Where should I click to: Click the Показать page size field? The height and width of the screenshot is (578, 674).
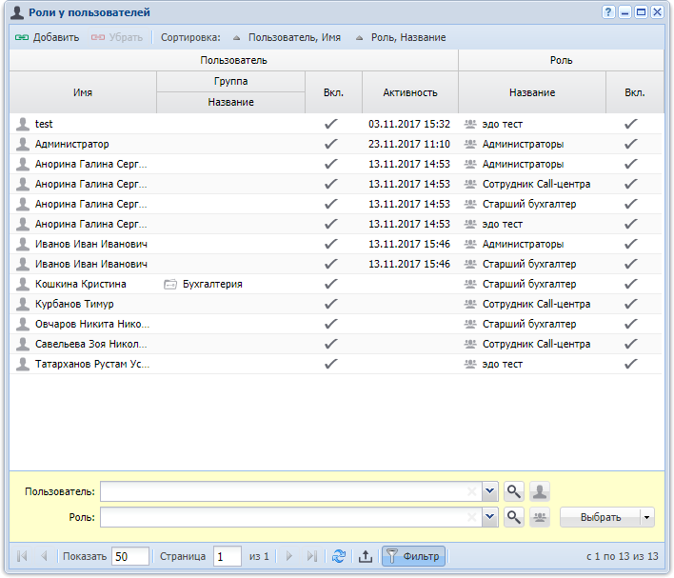click(129, 556)
